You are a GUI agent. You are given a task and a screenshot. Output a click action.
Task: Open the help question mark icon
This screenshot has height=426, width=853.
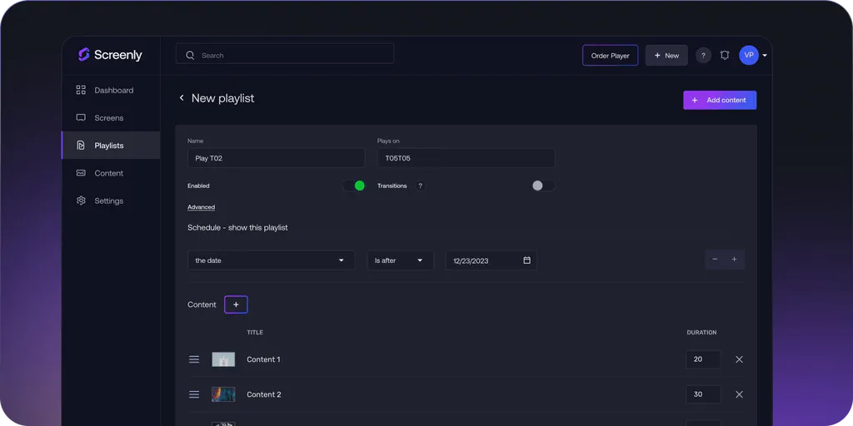703,56
